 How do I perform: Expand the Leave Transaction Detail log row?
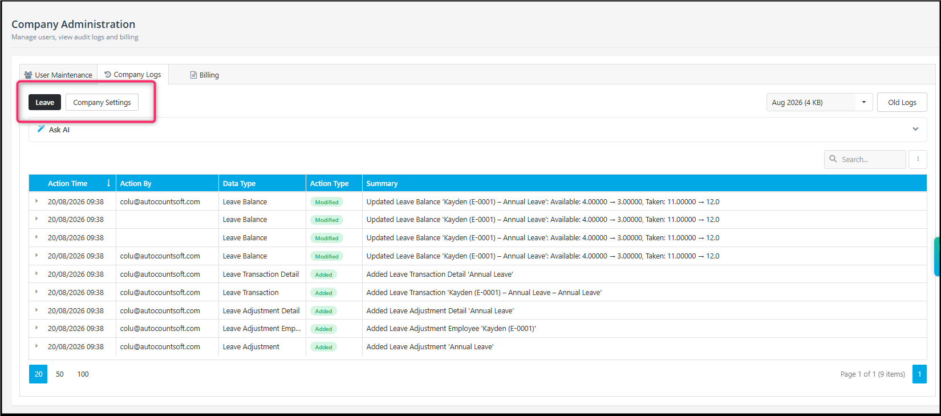coord(36,274)
